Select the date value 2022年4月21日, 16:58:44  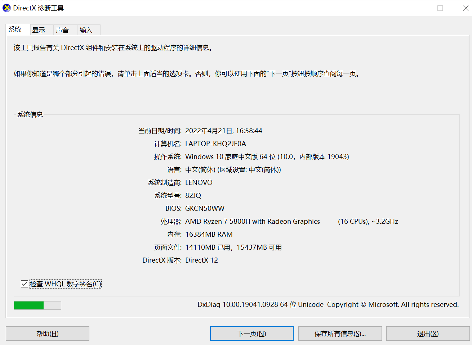click(224, 131)
